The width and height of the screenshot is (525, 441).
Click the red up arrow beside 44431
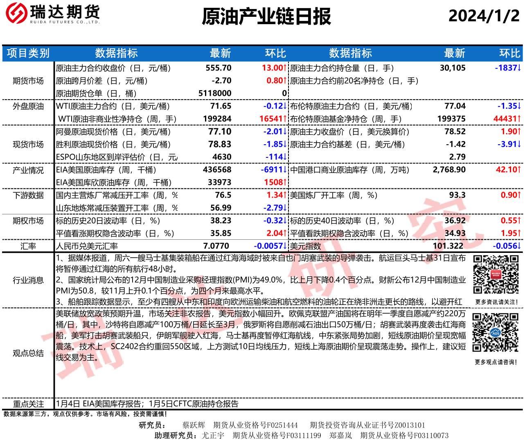point(519,119)
